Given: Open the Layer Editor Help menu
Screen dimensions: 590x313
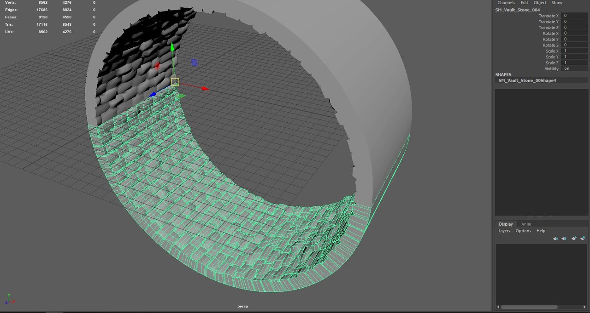Looking at the screenshot, I should coord(541,231).
